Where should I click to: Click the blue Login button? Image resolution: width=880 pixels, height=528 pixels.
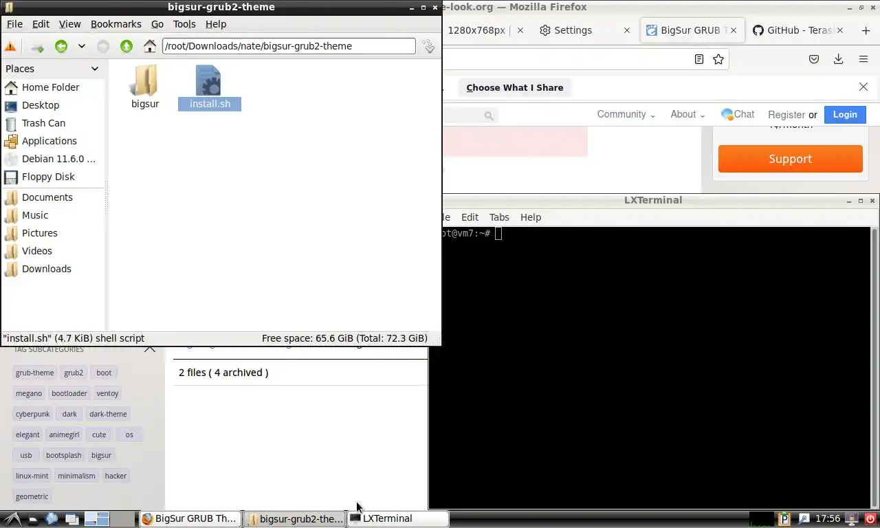tap(845, 114)
